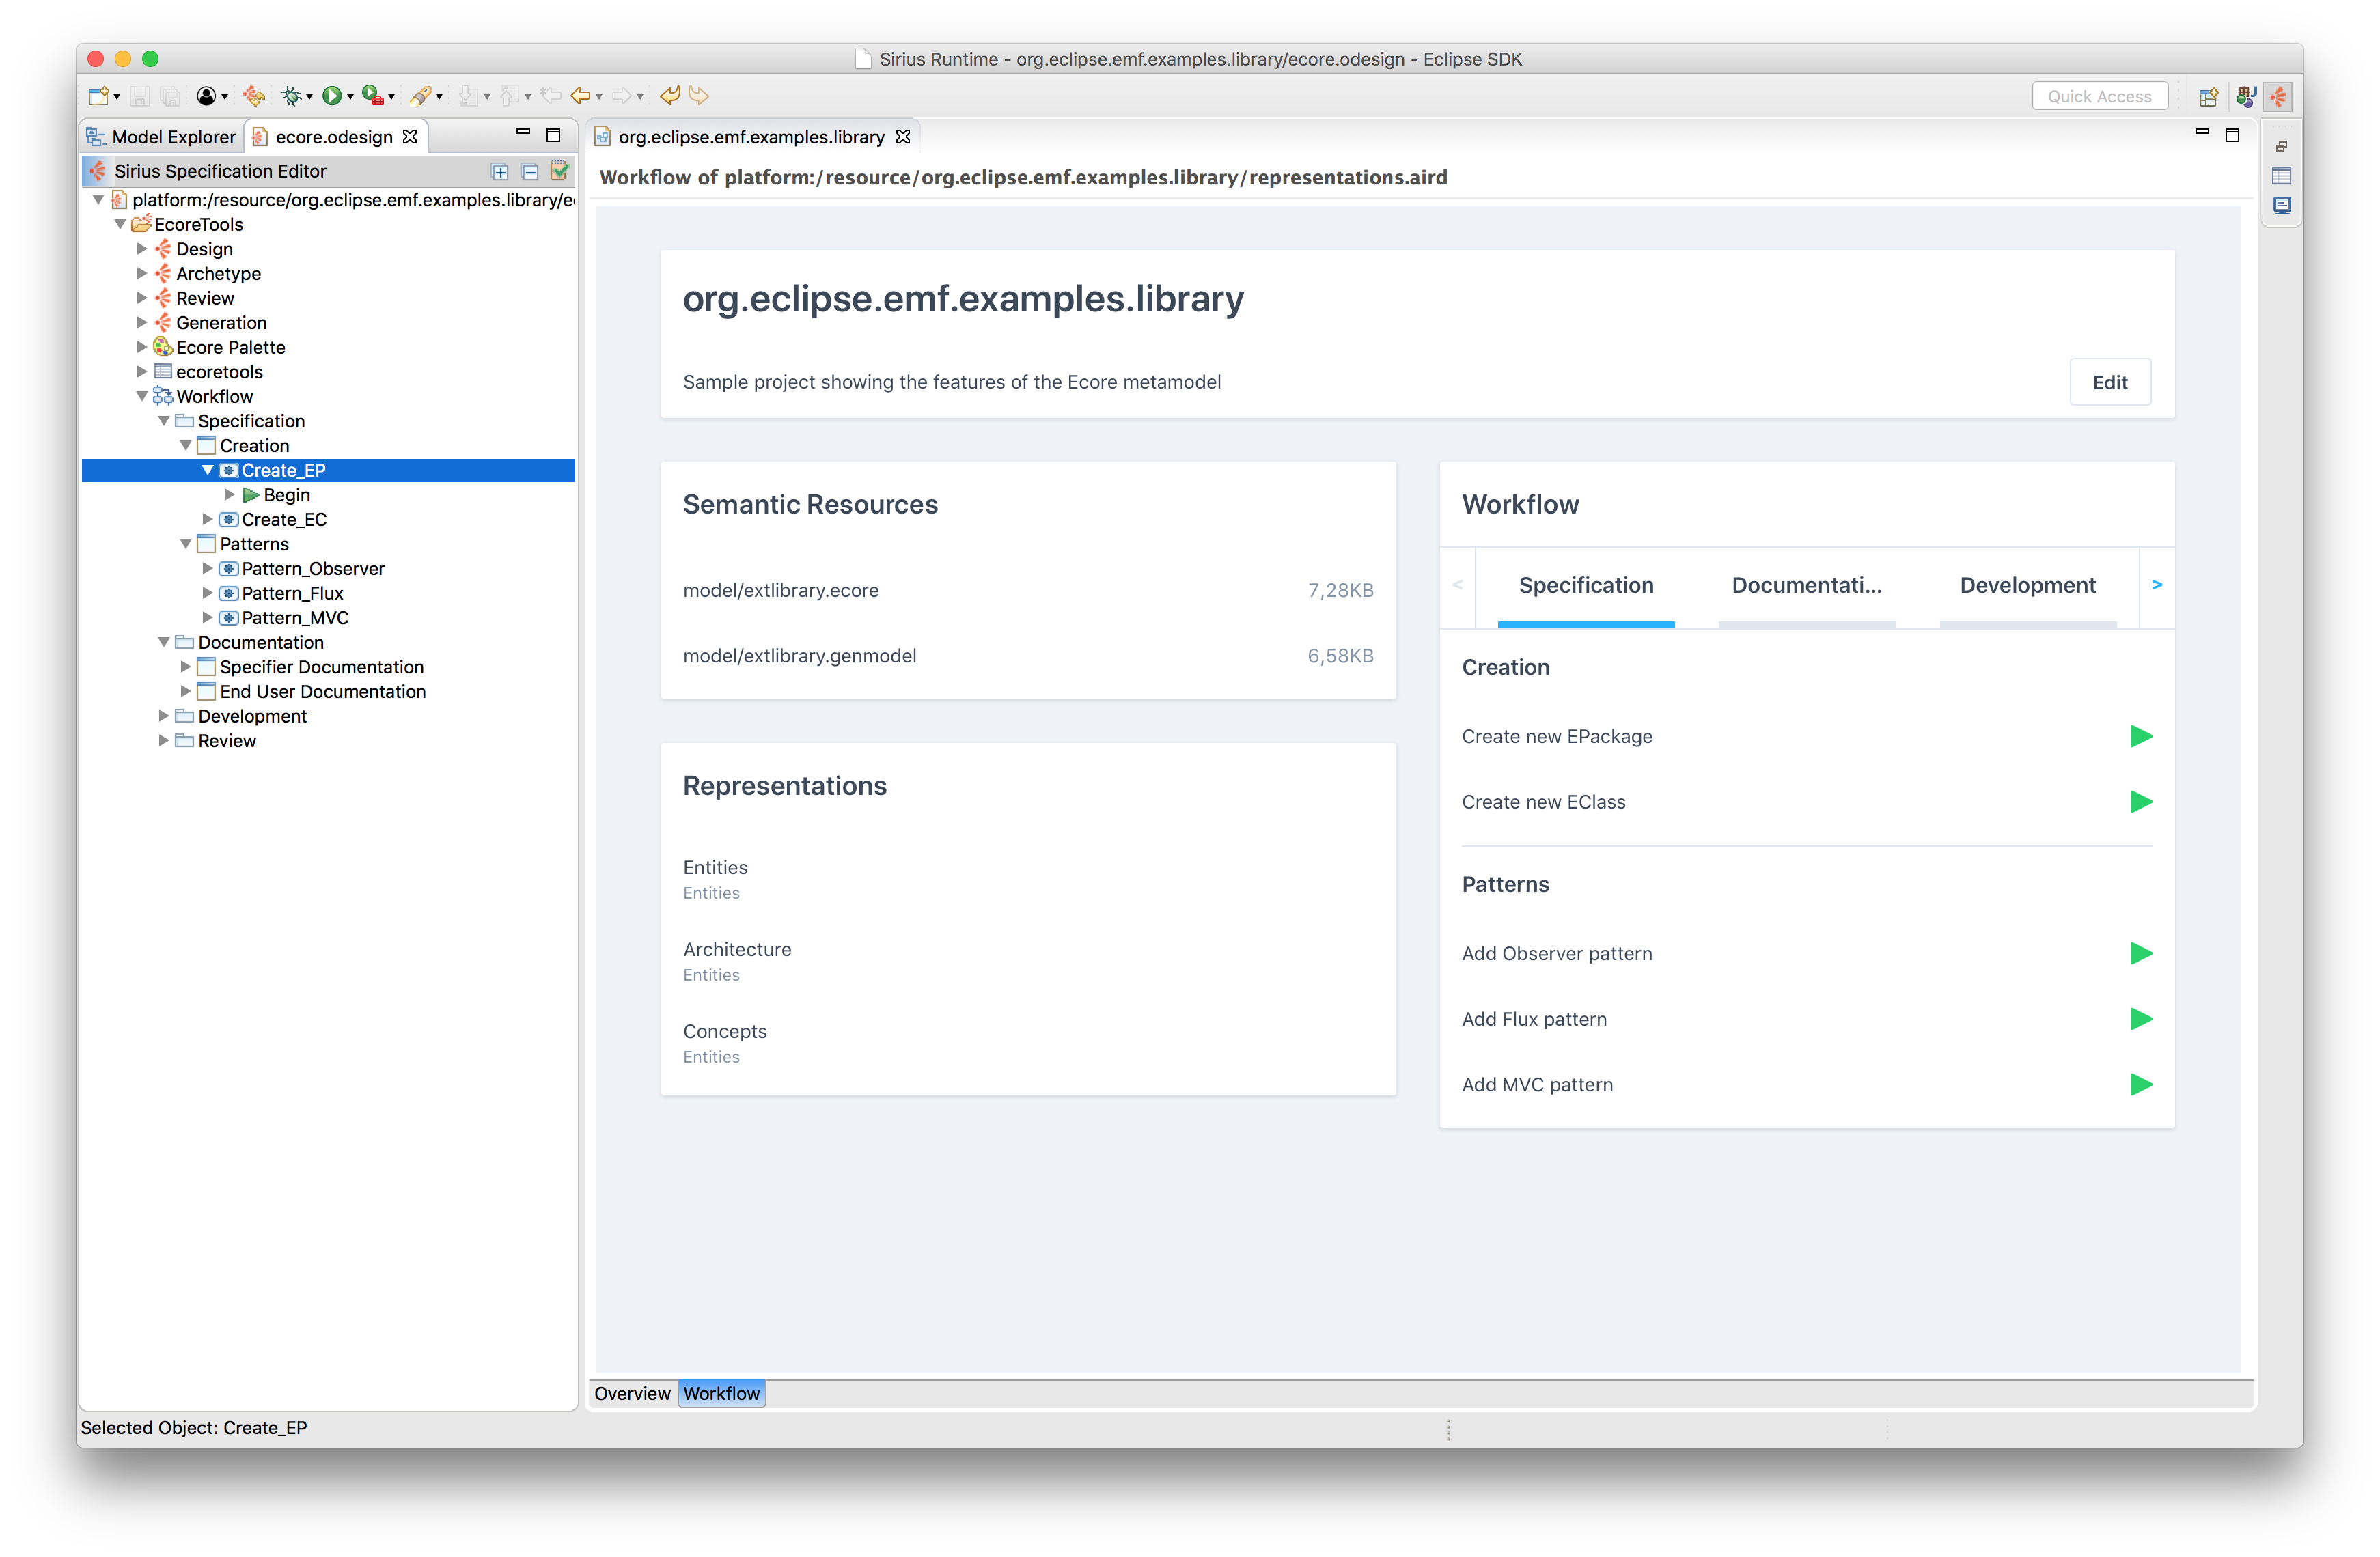Switch to Model Explorer tab

pyautogui.click(x=162, y=137)
